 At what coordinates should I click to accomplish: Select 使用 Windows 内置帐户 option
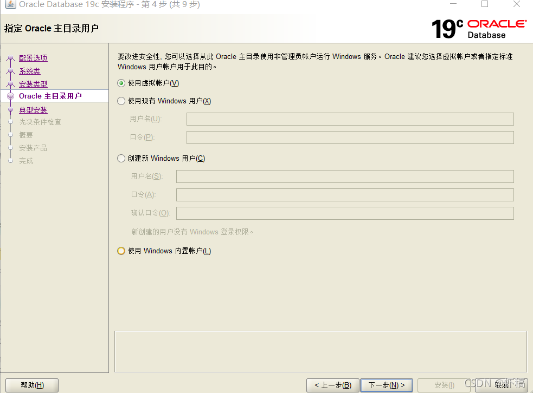click(121, 251)
